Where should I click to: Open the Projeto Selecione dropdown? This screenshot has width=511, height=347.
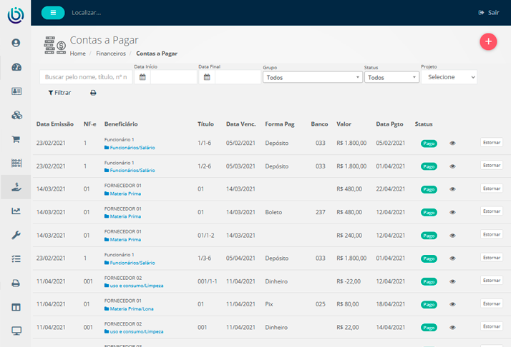point(449,77)
